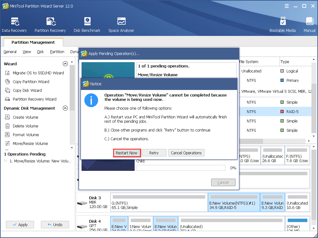Viewport: 318px width, 238px height.
Task: Open the Data Recovery tool
Action: pos(14,24)
